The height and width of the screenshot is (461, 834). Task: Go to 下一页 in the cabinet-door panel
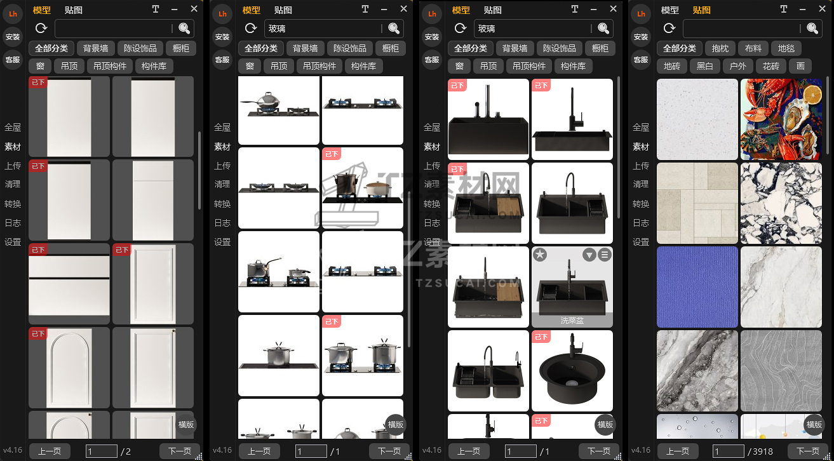[x=179, y=451]
